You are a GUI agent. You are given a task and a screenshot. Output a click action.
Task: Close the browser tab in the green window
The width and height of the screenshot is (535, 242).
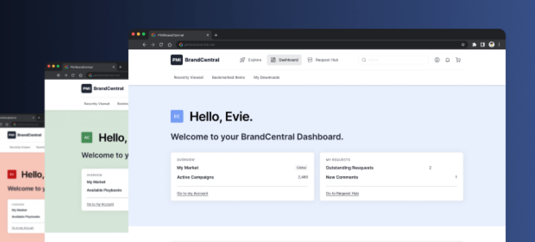pyautogui.click(x=113, y=67)
